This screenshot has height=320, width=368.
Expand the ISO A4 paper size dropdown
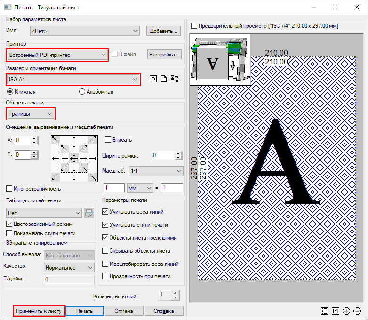73,79
